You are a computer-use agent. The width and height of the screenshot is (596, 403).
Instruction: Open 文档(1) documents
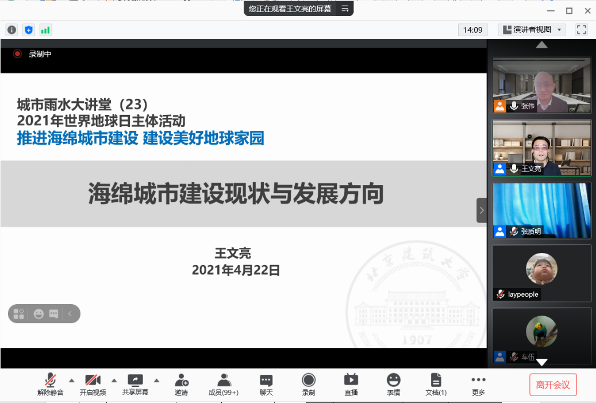(x=436, y=384)
